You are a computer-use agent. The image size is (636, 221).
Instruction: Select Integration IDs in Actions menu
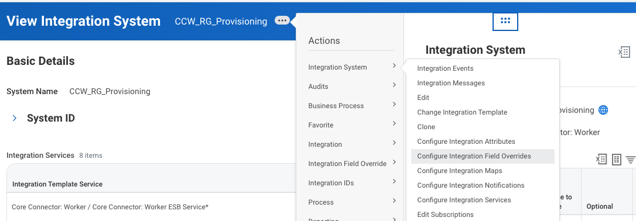(331, 183)
